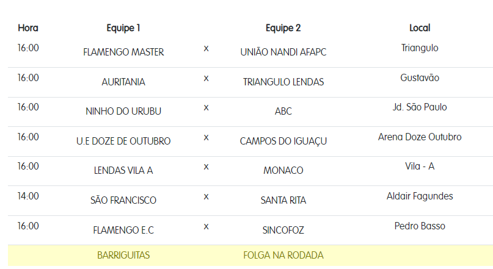Click the Hora column header
The height and width of the screenshot is (269, 493).
28,28
